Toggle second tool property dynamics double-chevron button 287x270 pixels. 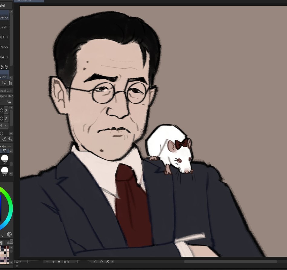[x=6, y=118]
